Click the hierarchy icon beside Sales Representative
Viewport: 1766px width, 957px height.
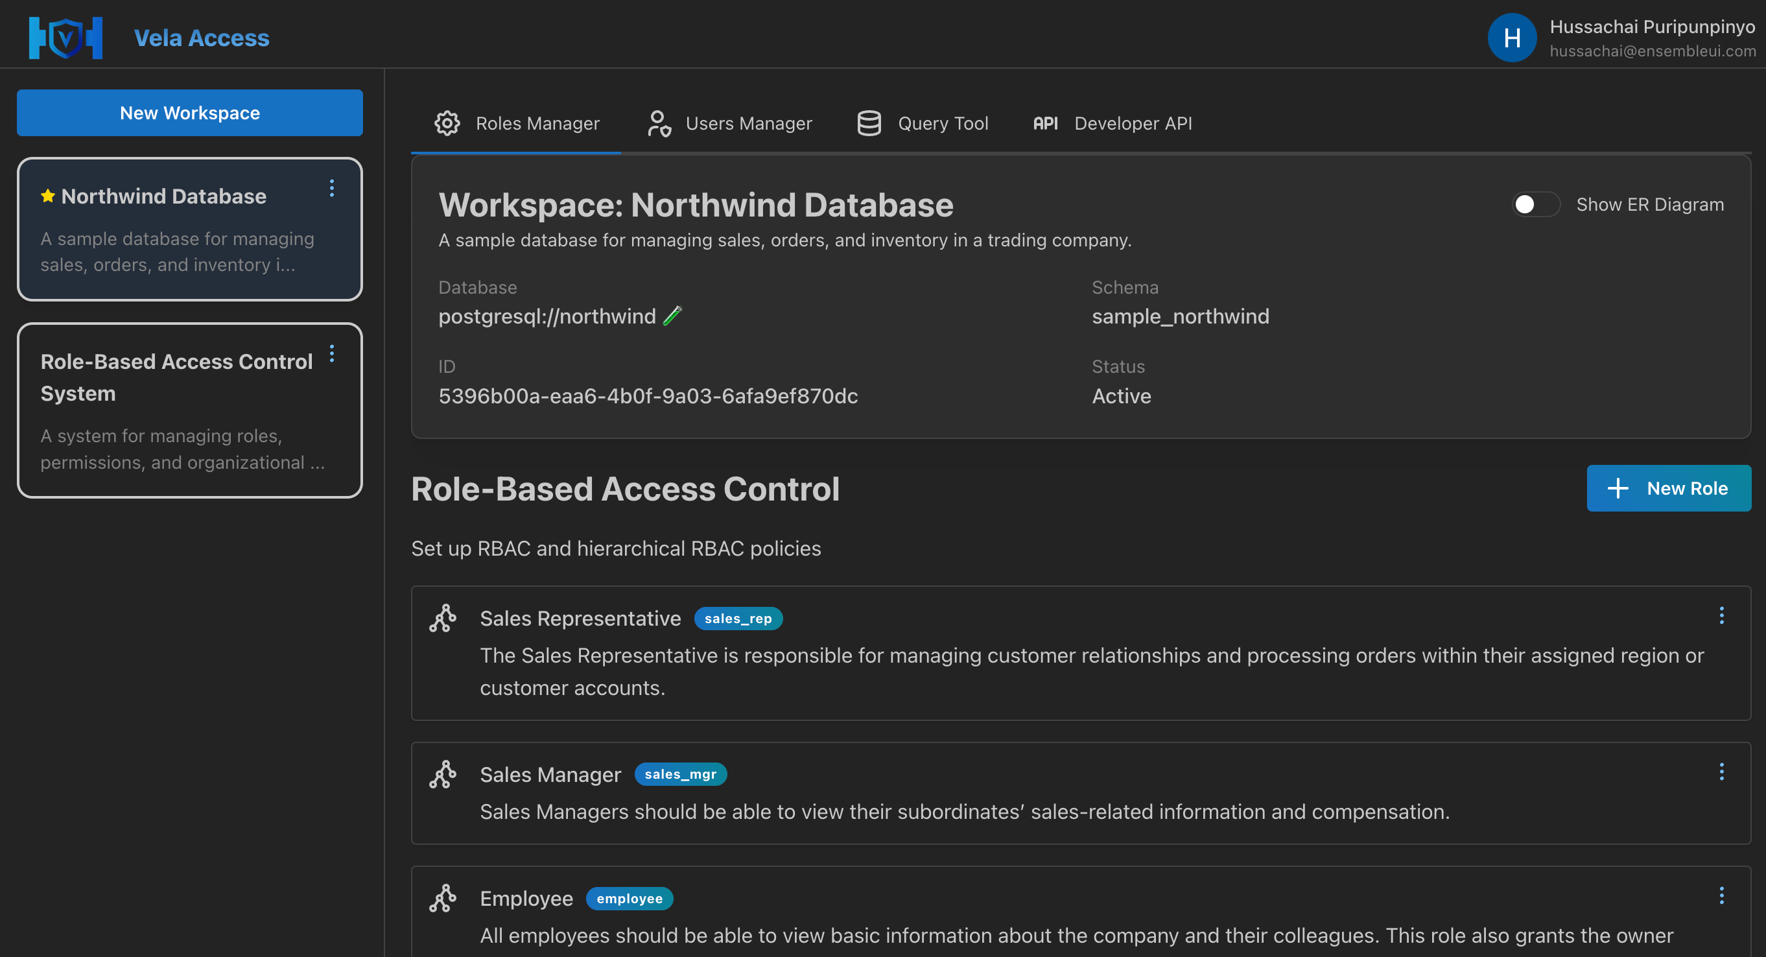(x=443, y=617)
